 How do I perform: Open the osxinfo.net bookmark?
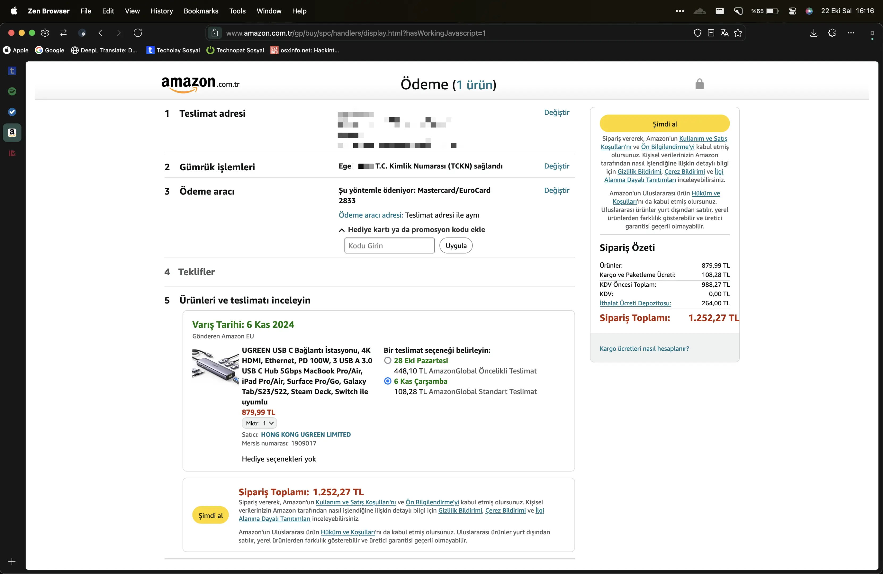coord(305,50)
